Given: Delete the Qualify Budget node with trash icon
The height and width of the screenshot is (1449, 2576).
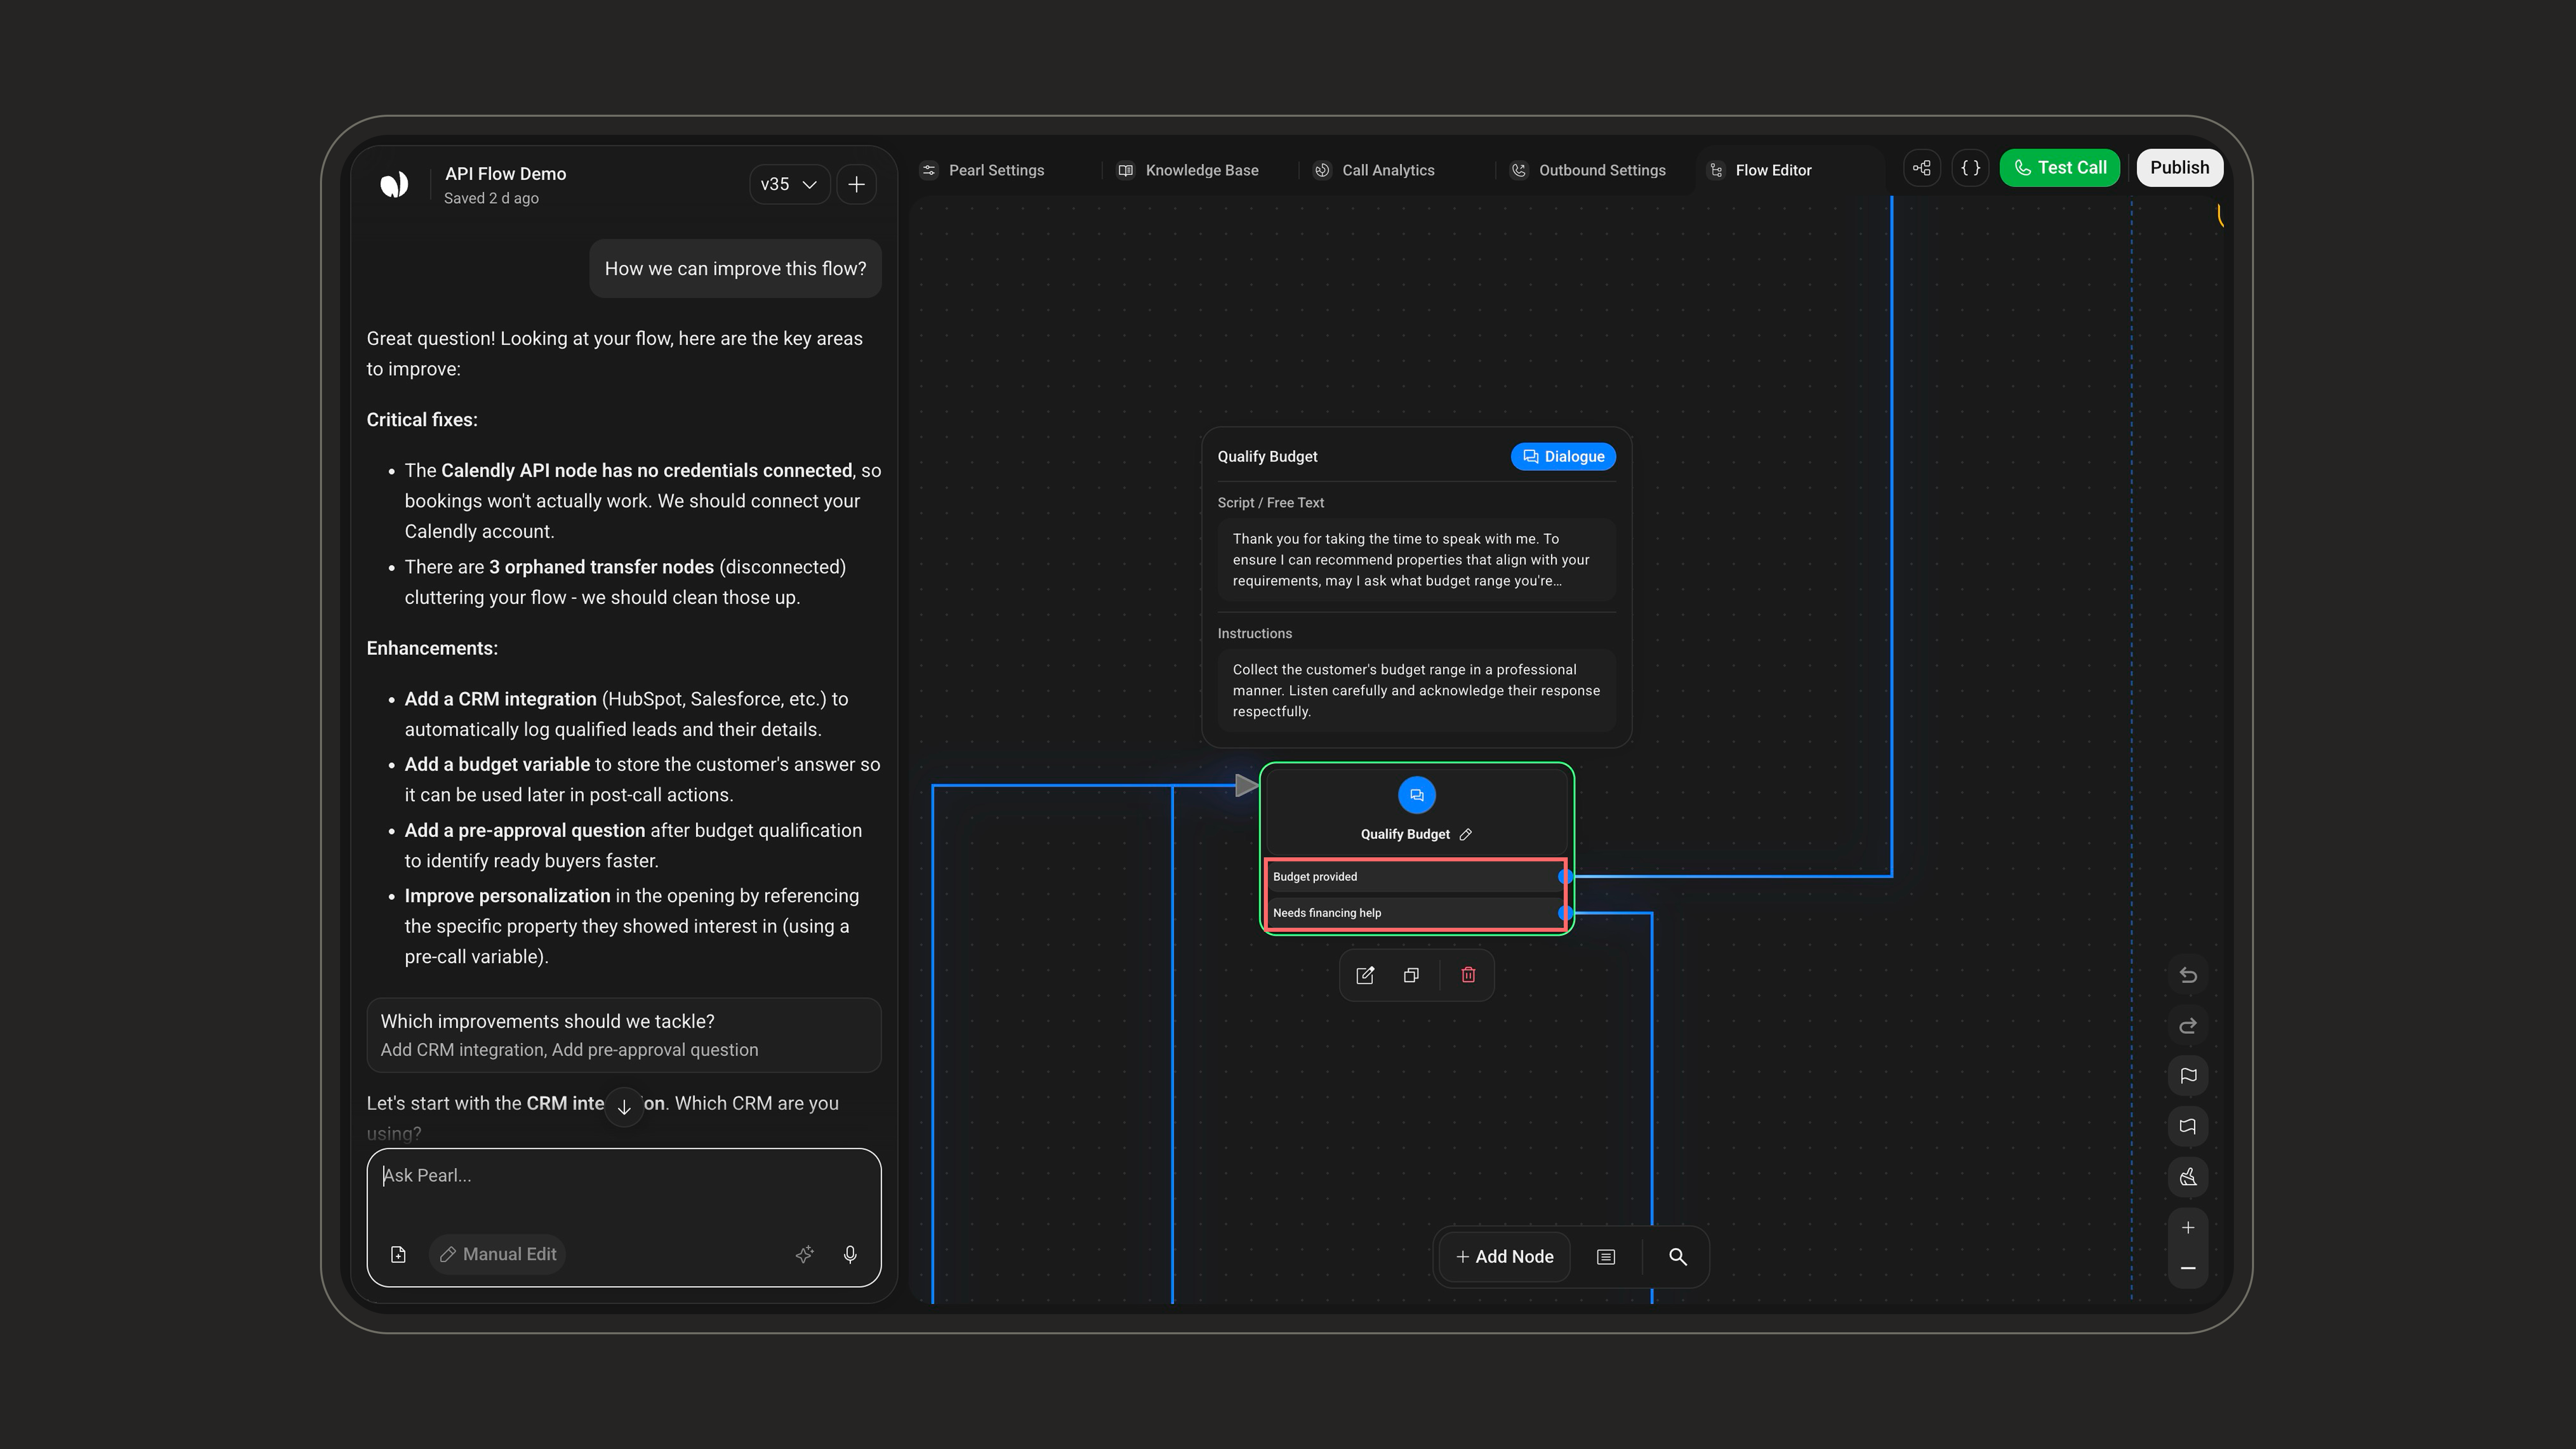Looking at the screenshot, I should pos(1468,975).
